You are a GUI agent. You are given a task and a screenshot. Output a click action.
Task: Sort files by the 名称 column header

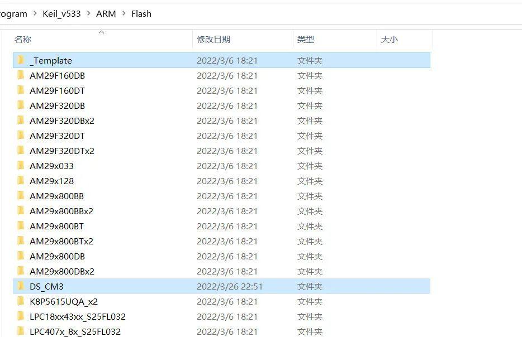23,39
